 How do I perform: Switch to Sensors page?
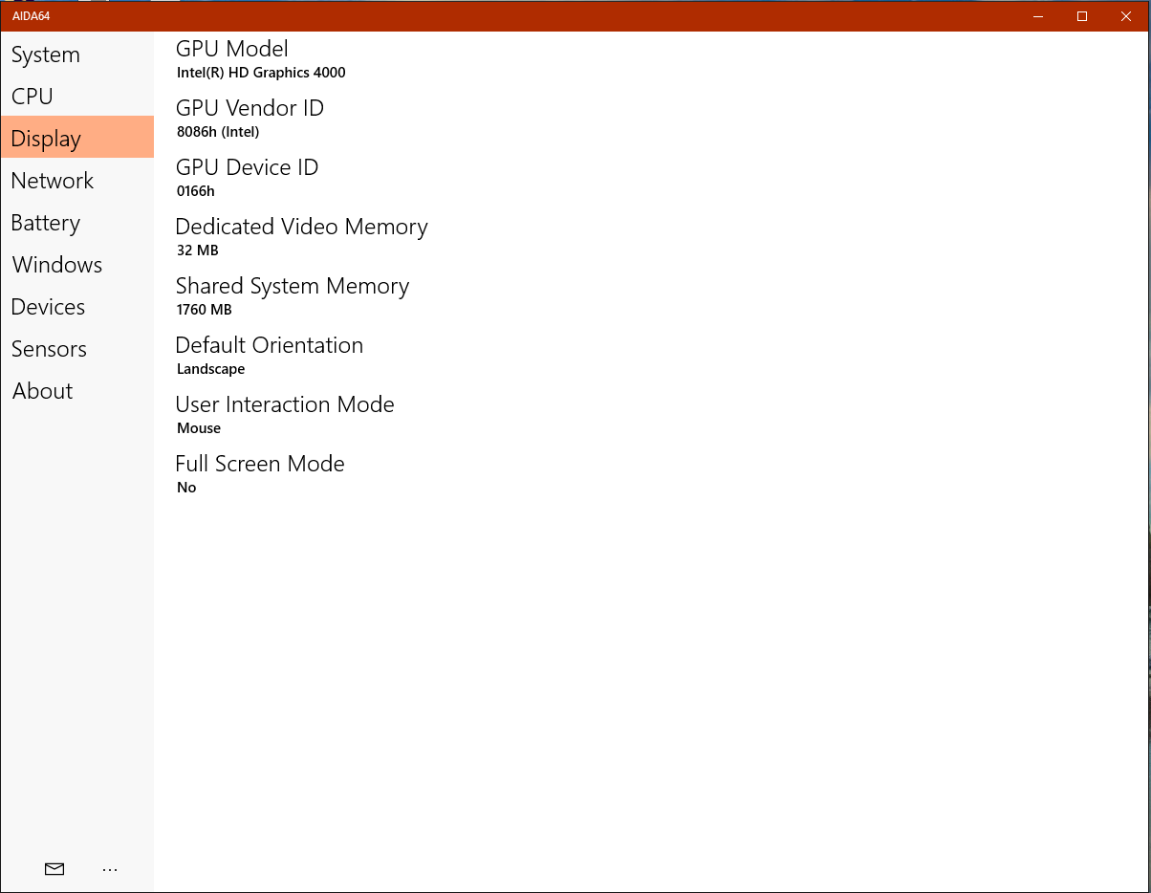pos(76,349)
